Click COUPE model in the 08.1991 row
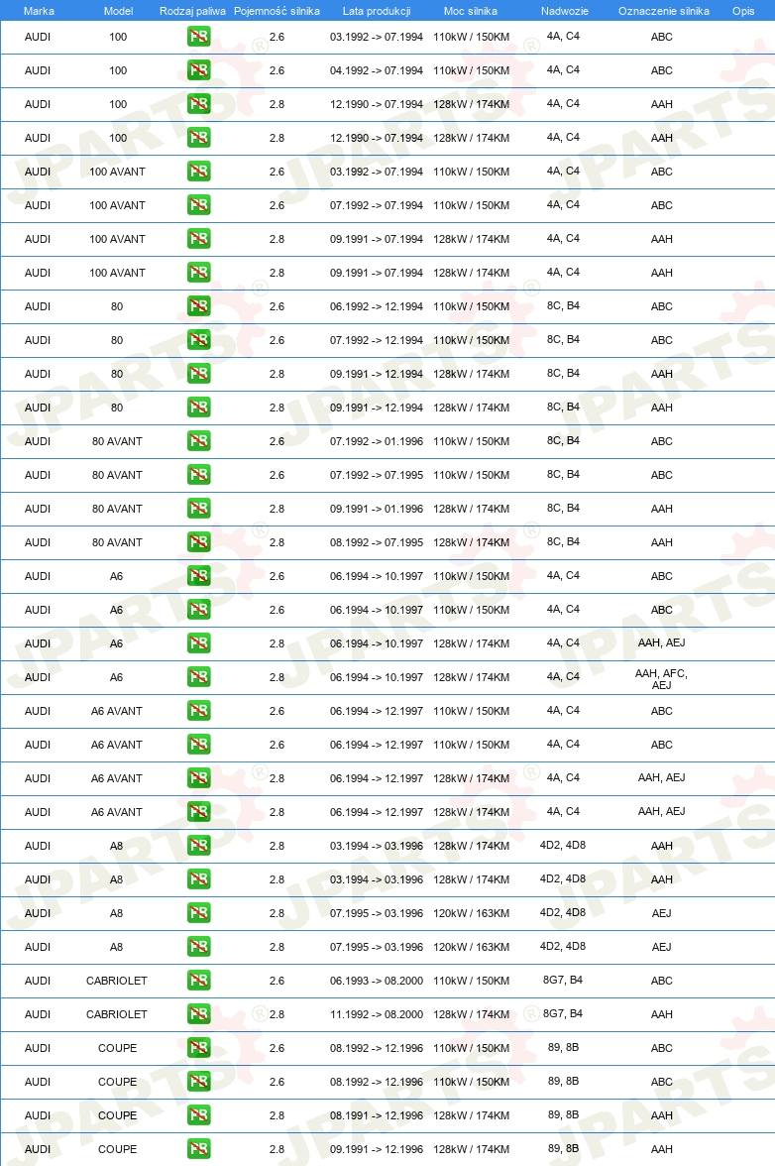The height and width of the screenshot is (1166, 775). tap(117, 1115)
